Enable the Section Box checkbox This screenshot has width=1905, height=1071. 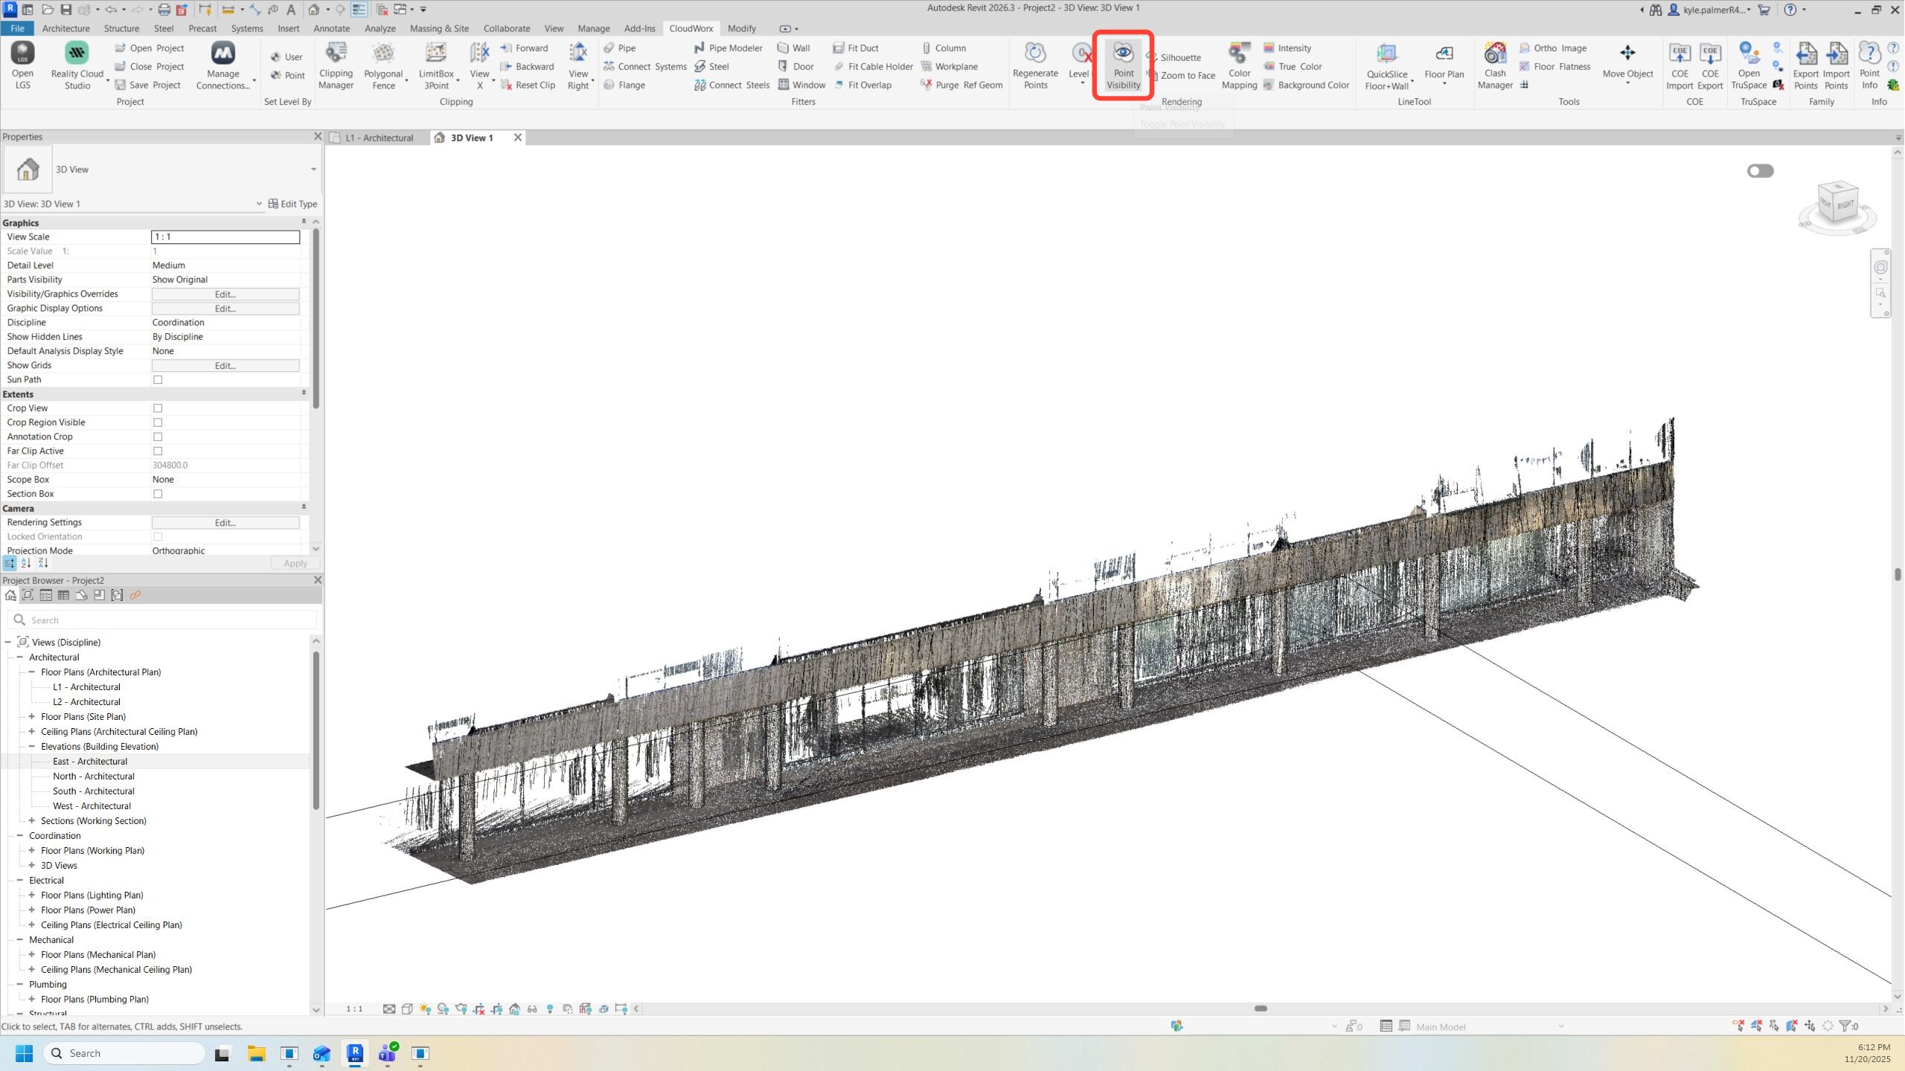point(158,494)
